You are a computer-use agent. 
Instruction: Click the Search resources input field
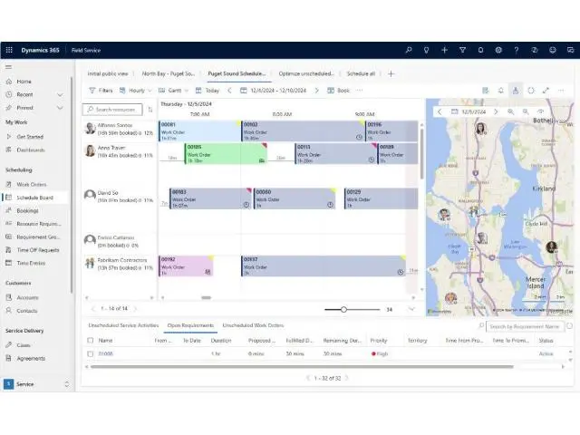[114, 109]
